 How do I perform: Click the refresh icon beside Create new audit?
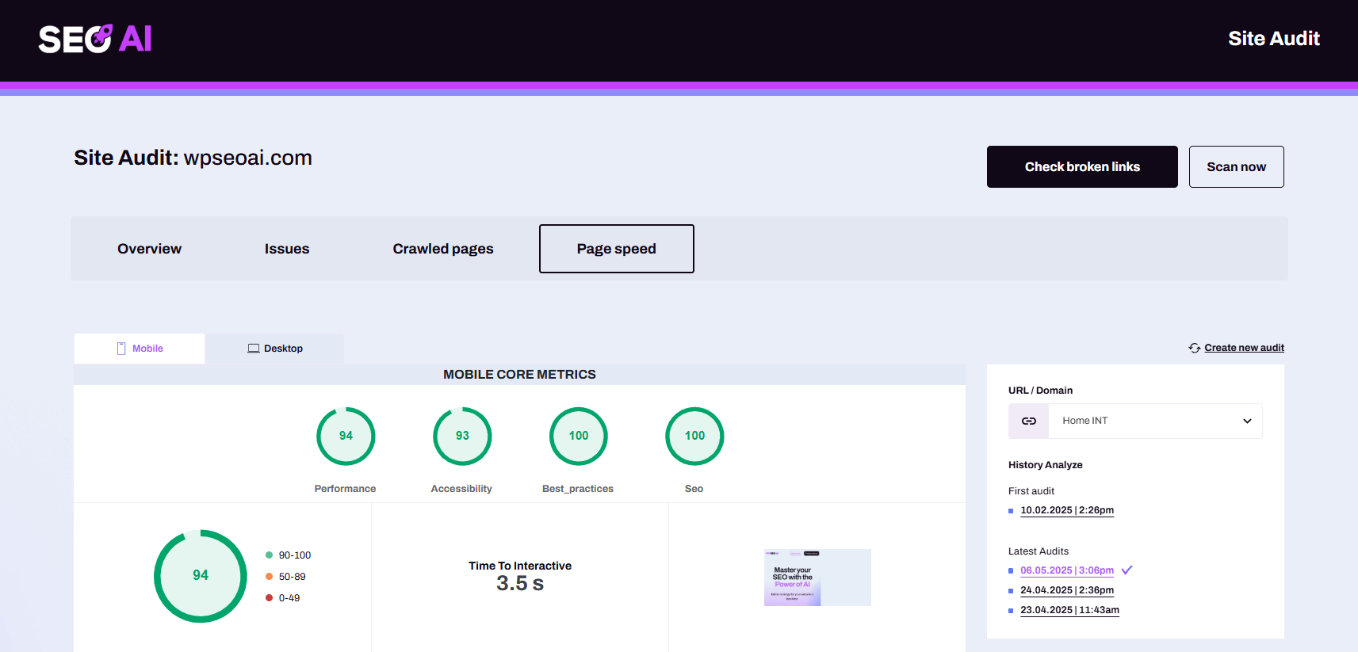(1195, 348)
